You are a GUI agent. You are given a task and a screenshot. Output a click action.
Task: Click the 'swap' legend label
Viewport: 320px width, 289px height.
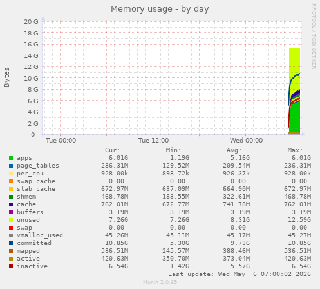pyautogui.click(x=24, y=228)
